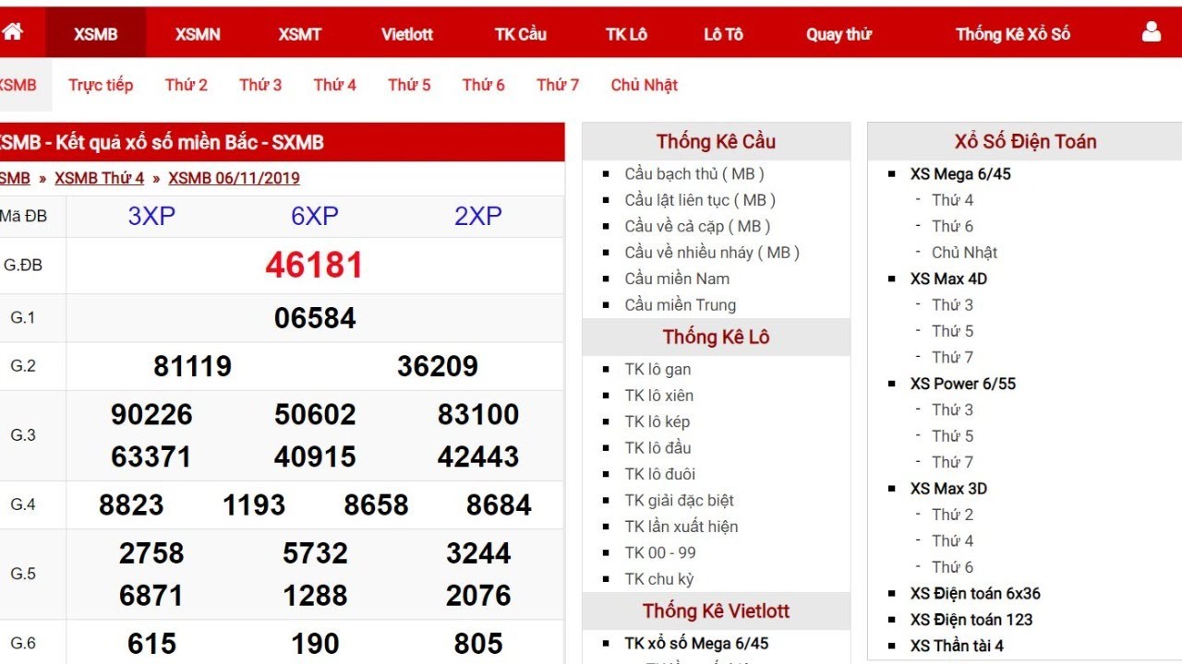The image size is (1182, 664).
Task: Open Quay thử menu item
Action: click(x=838, y=34)
